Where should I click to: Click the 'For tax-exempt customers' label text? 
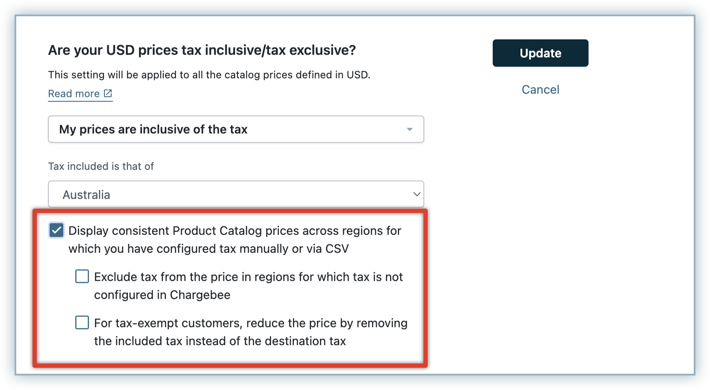pos(251,323)
